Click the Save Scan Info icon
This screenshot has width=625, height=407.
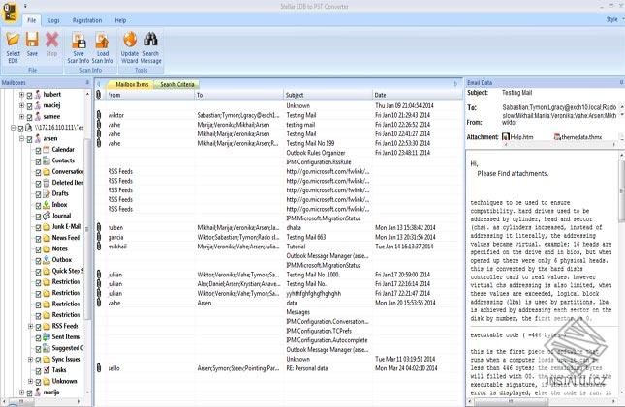(78, 41)
